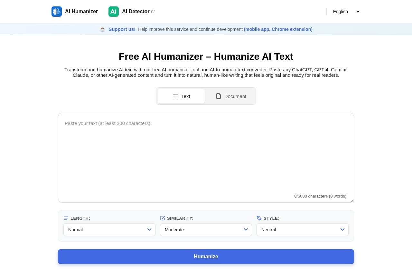The image size is (412, 274).
Task: Click inside the text paste area
Action: (x=206, y=154)
